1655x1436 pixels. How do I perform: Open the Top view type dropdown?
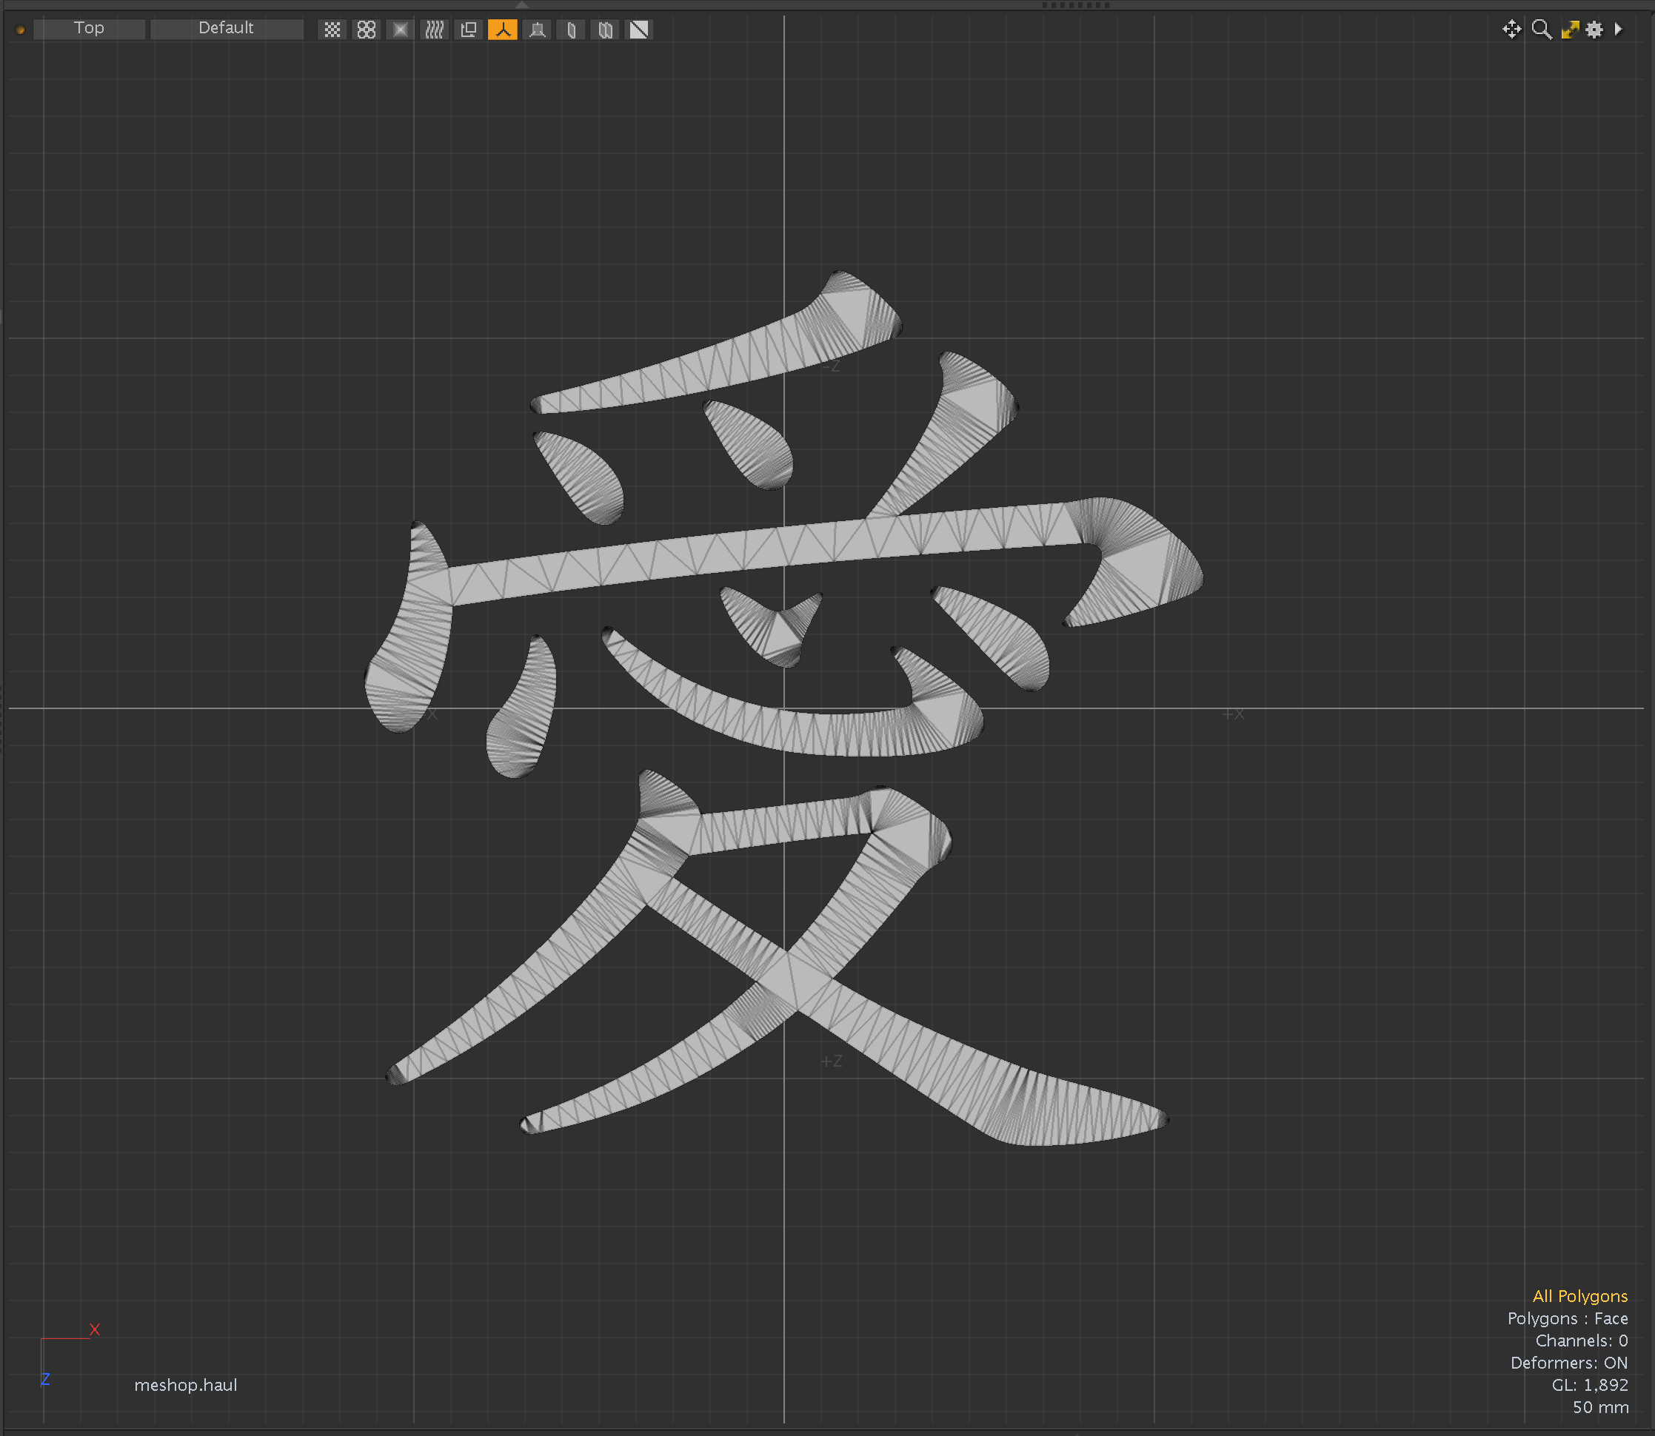(x=89, y=29)
